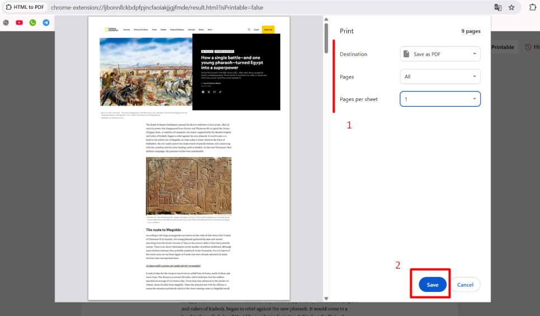
Task: Click the 'Destination' label
Action: (353, 54)
